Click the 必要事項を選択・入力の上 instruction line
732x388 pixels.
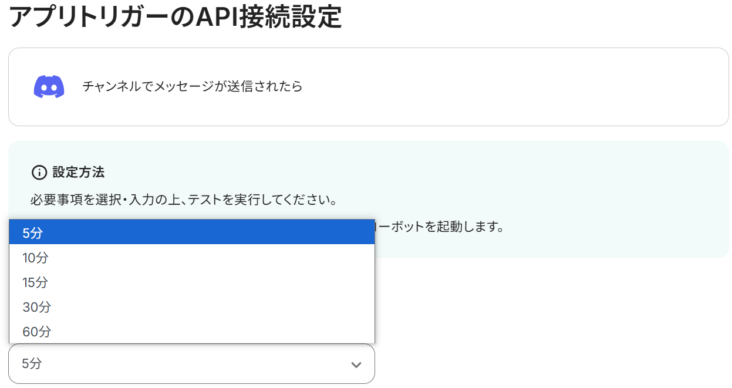(x=183, y=200)
